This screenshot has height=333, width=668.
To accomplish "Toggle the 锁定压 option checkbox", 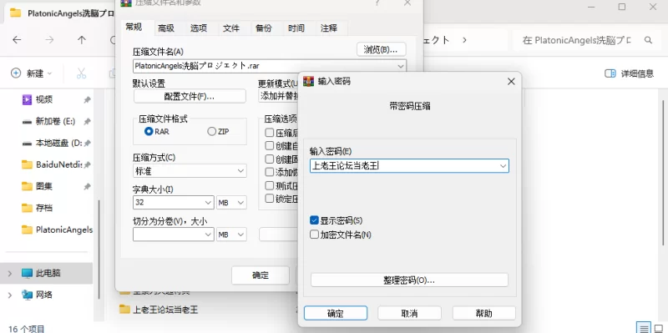I will point(269,199).
